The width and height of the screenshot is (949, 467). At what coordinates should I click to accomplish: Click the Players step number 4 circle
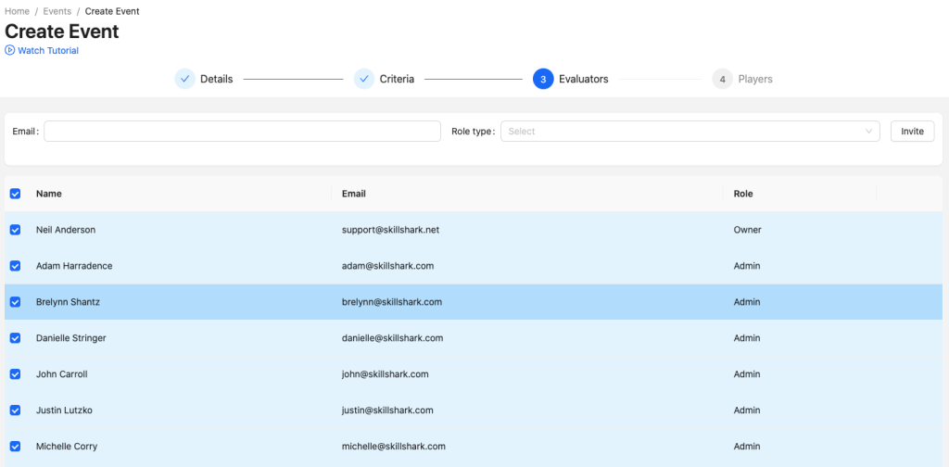tap(722, 79)
